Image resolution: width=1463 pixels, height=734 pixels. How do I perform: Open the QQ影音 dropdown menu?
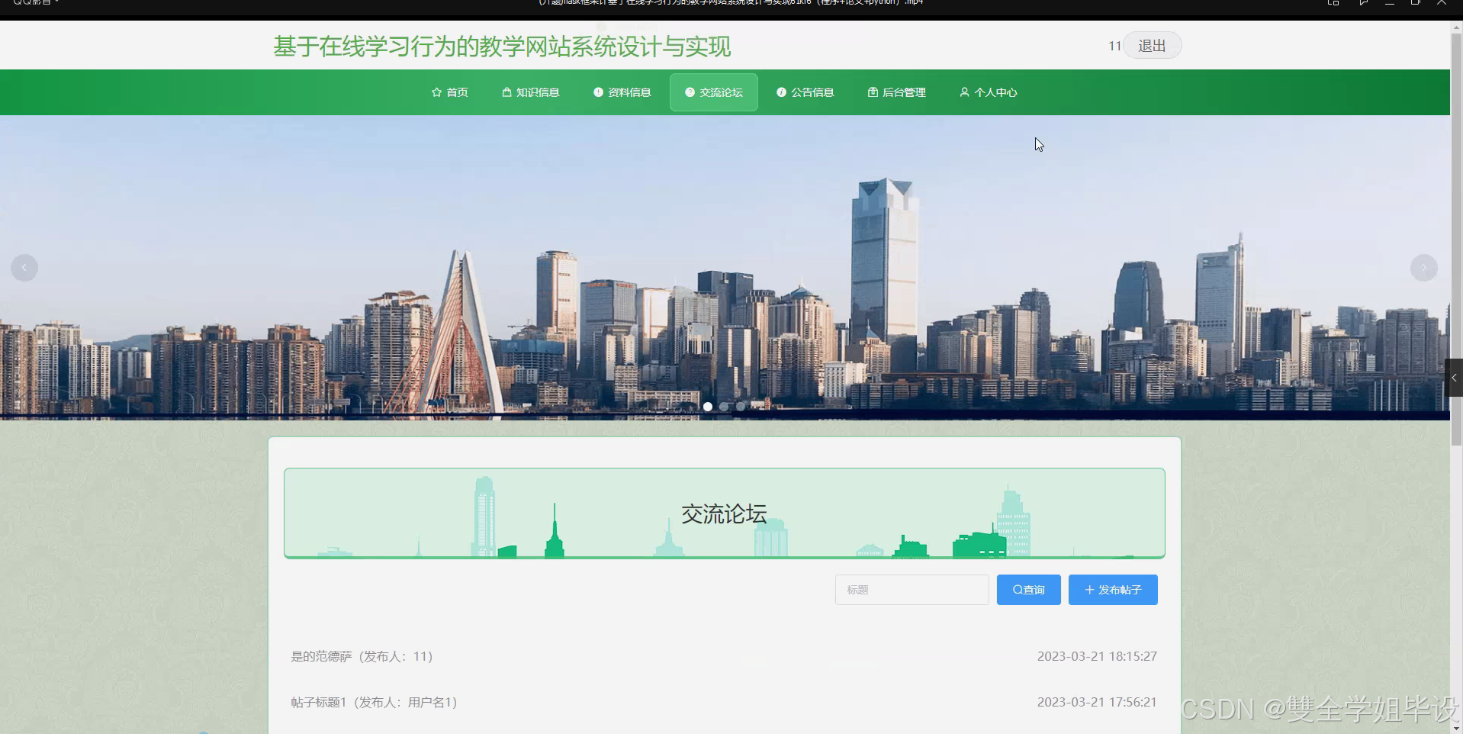coord(34,3)
